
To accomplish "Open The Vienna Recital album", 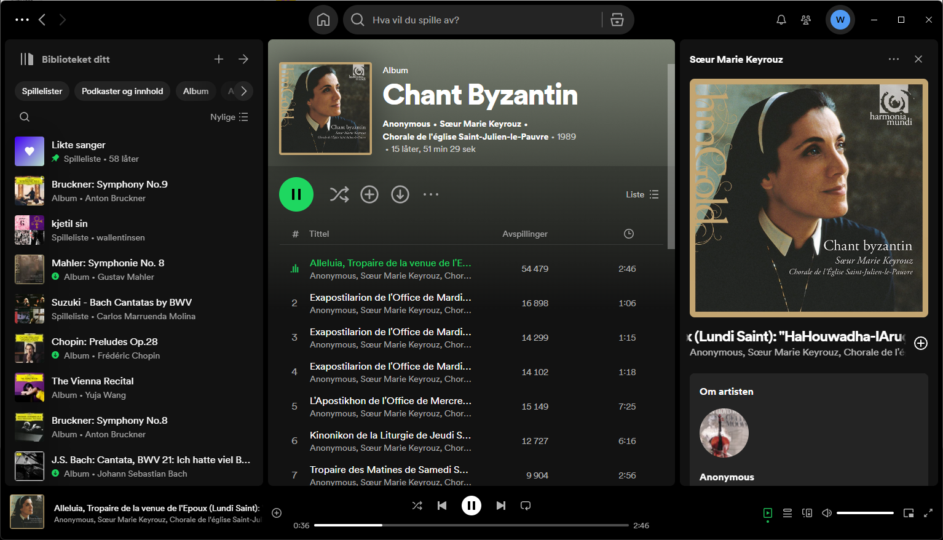I will coord(134,387).
